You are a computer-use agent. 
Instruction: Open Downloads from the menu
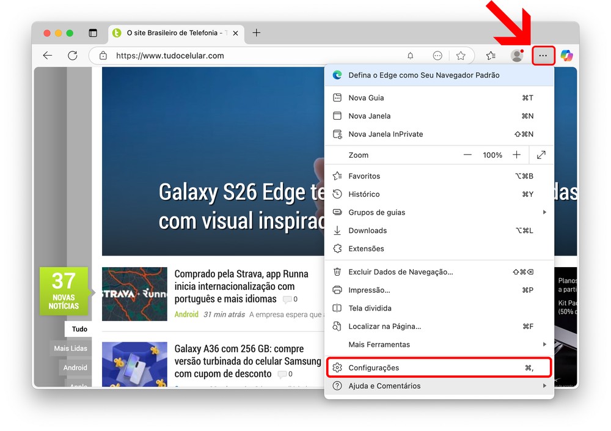point(439,230)
